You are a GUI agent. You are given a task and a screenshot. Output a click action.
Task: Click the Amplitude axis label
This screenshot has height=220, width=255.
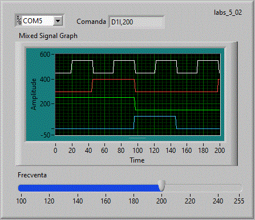(34, 94)
